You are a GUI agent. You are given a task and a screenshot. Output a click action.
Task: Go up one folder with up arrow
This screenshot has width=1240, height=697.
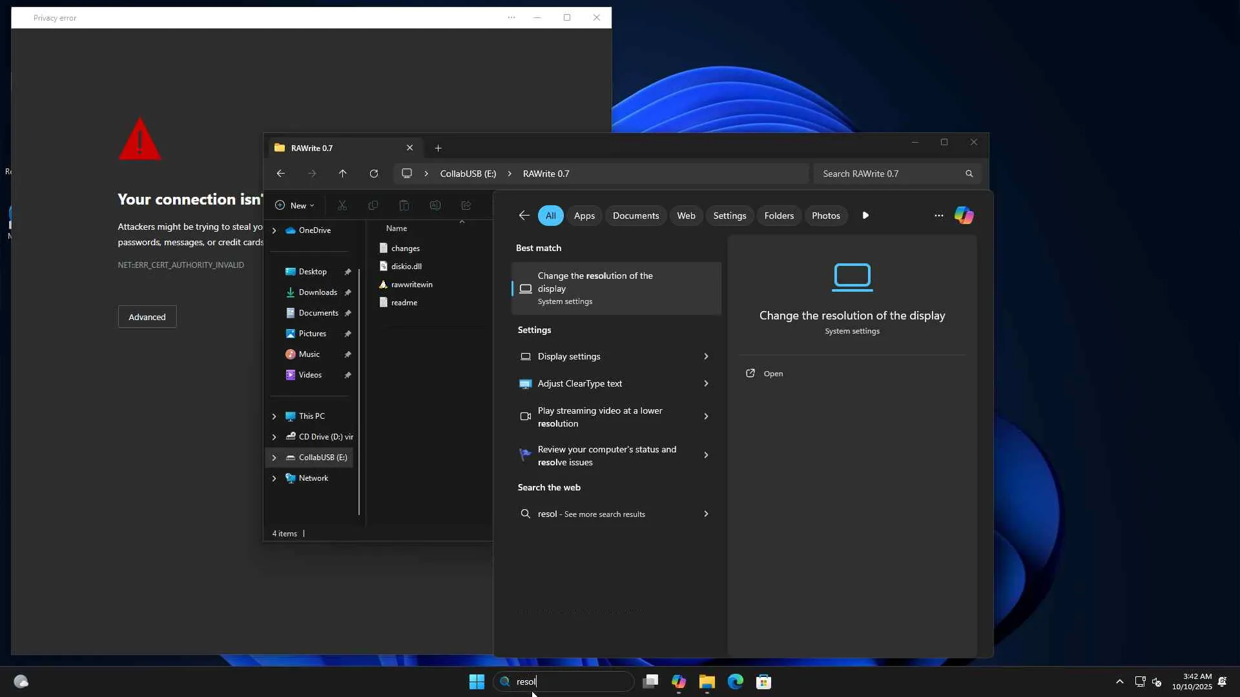click(342, 174)
